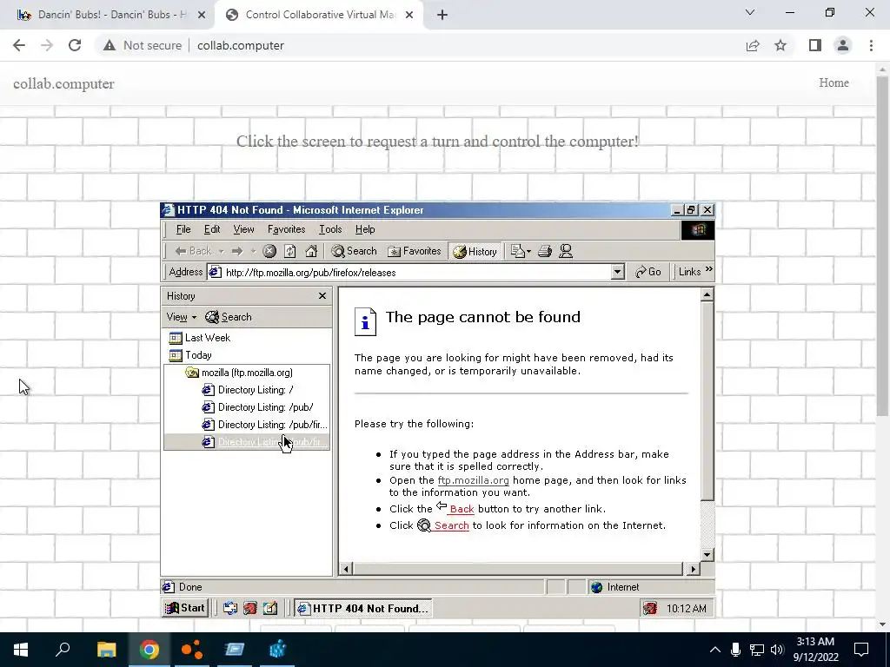Open the History panel View dropdown
This screenshot has height=667, width=890.
[181, 317]
